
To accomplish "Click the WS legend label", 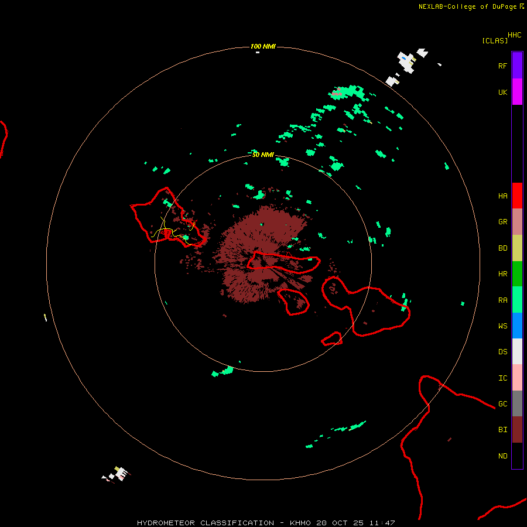I will click(502, 326).
